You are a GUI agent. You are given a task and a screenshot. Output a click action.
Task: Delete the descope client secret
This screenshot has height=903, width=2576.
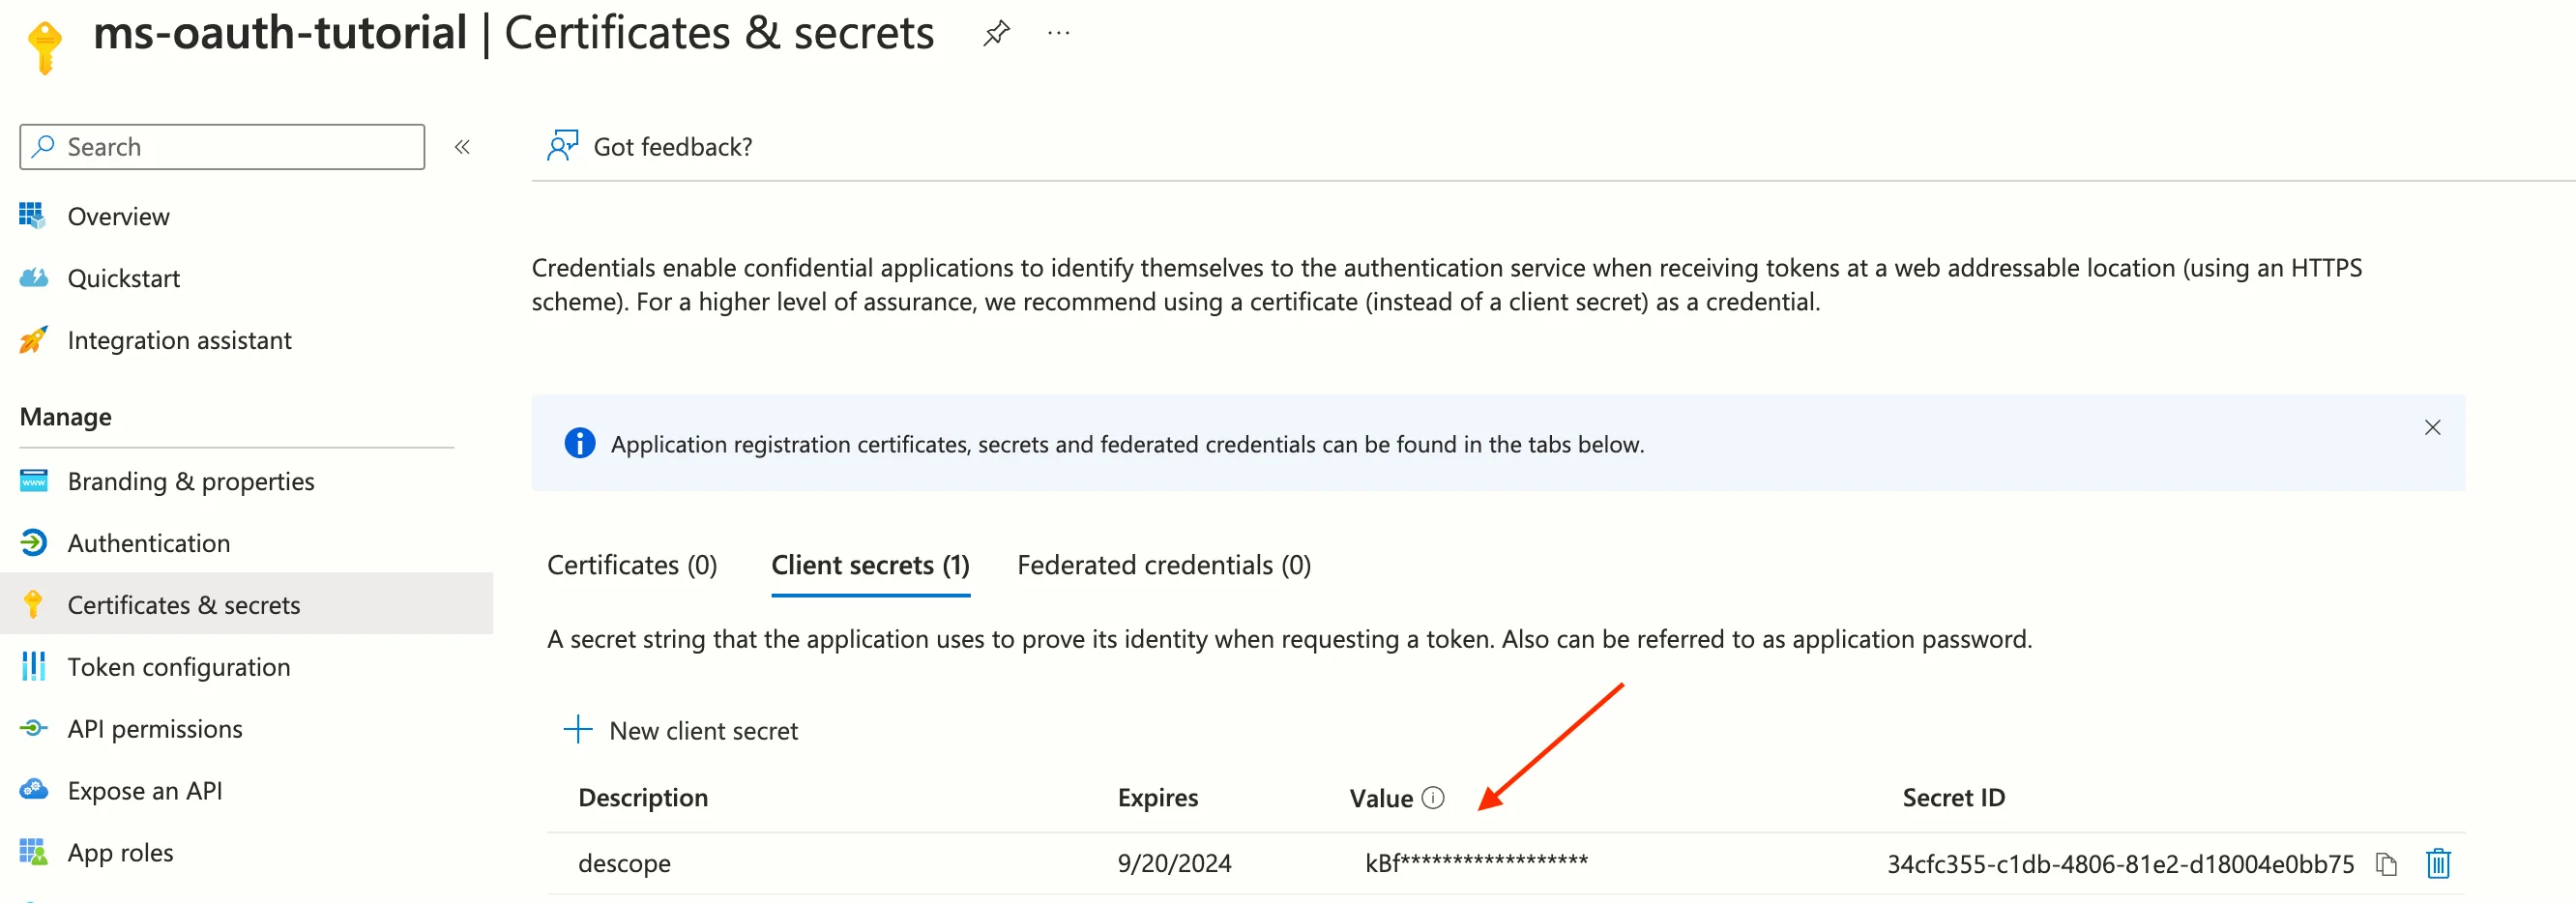coord(2438,863)
